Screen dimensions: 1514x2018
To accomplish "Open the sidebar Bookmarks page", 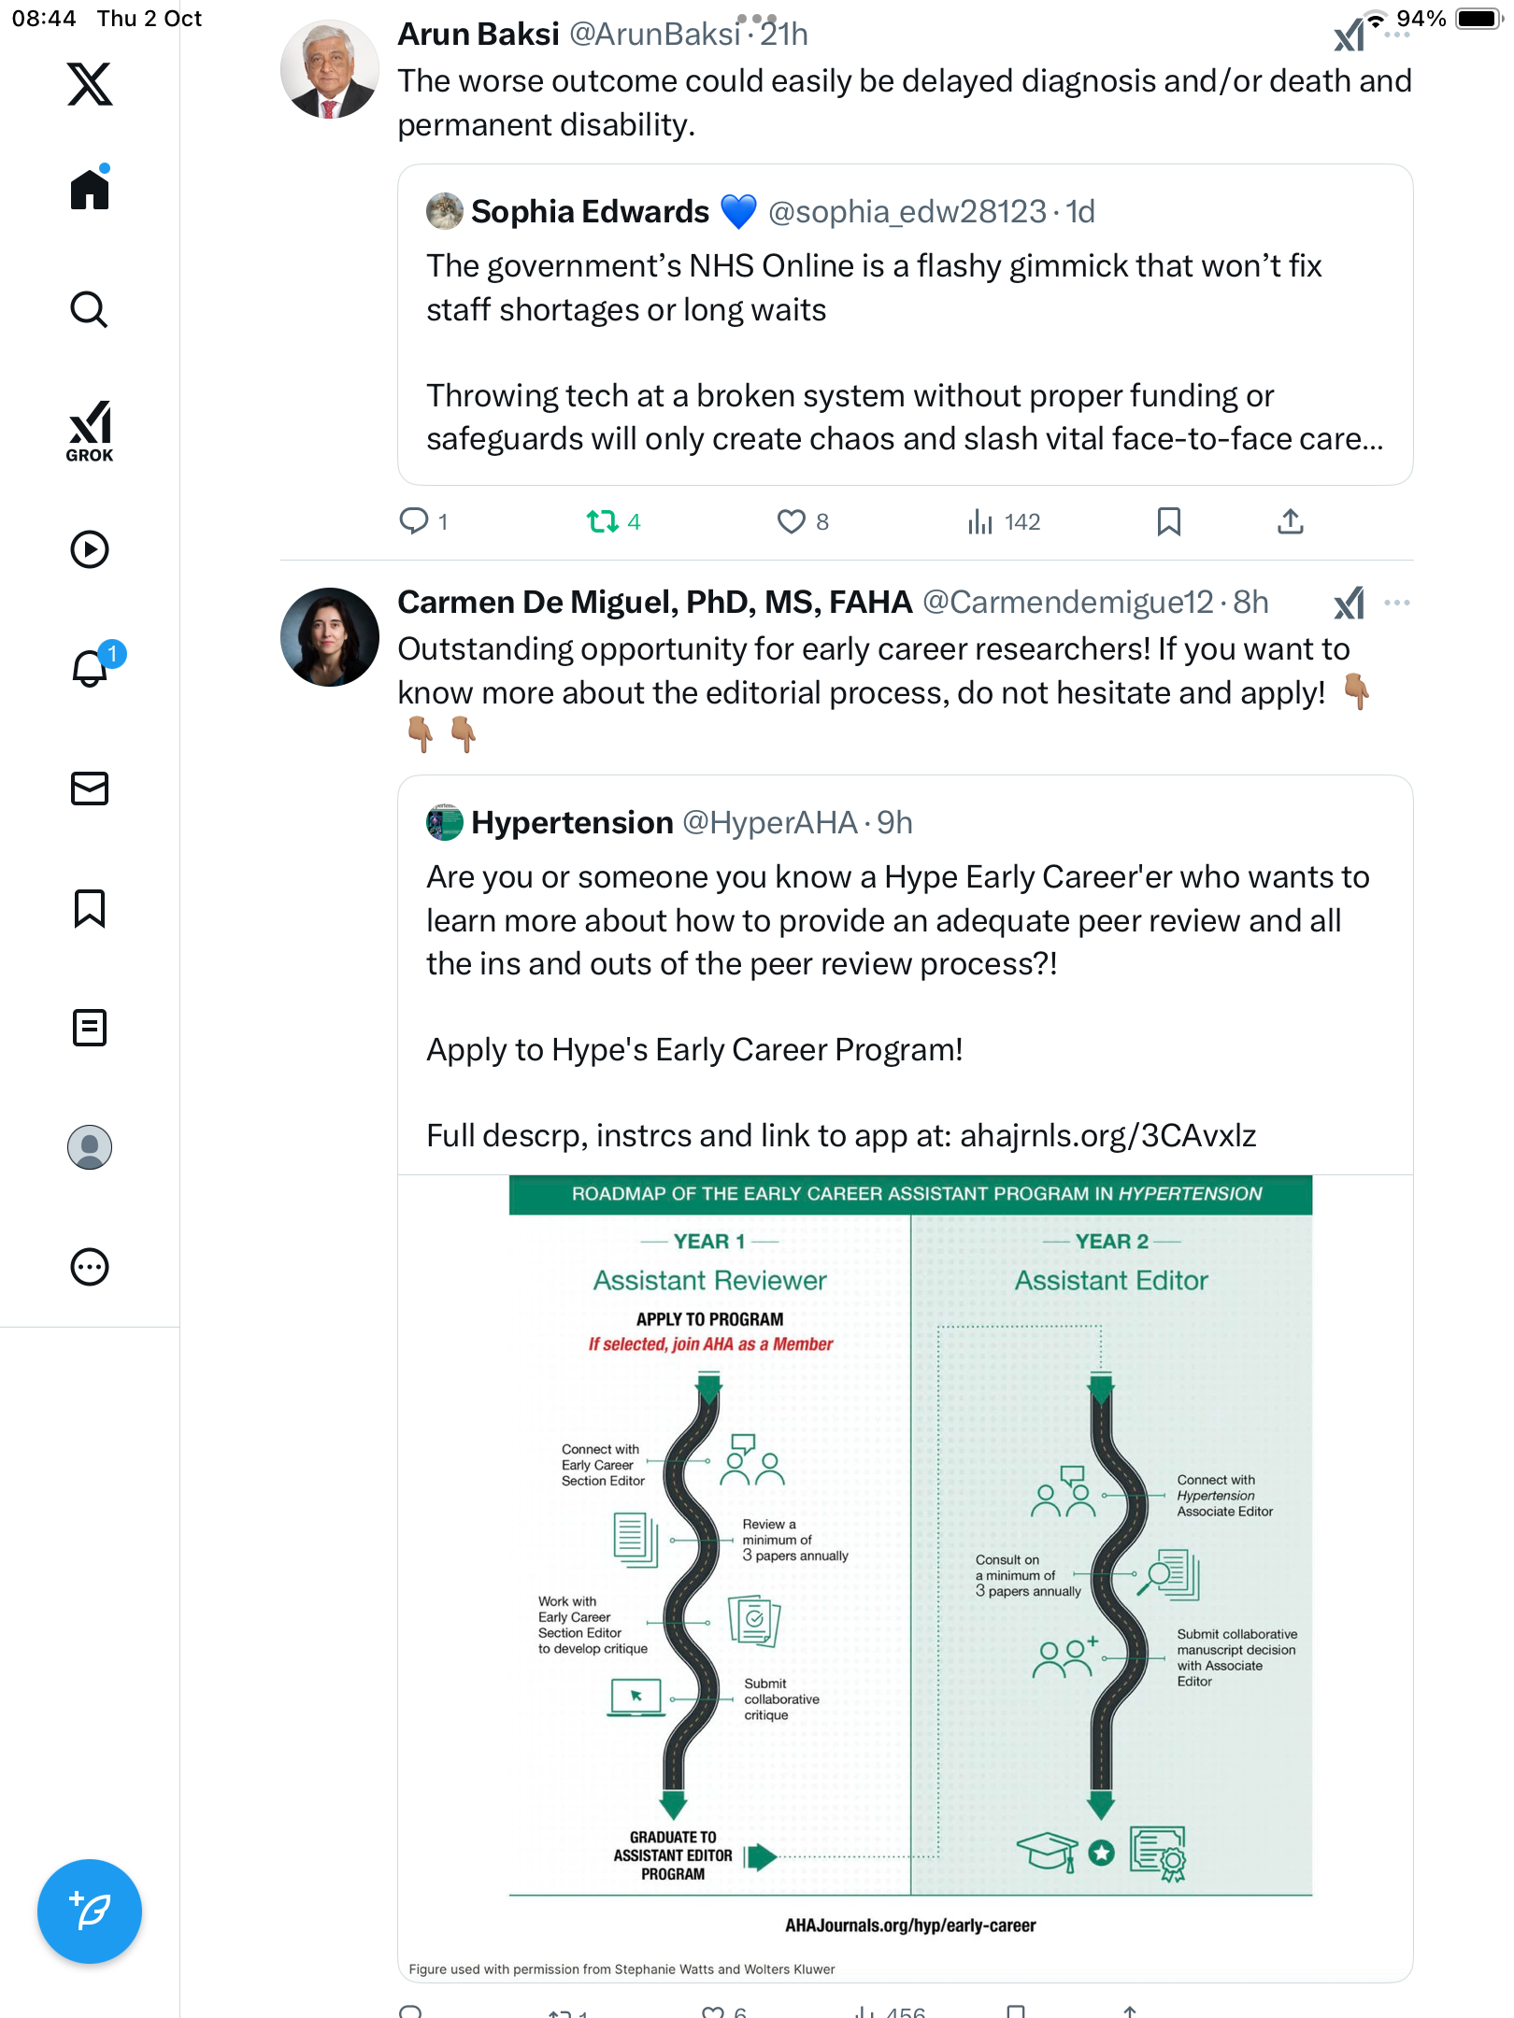I will click(90, 908).
